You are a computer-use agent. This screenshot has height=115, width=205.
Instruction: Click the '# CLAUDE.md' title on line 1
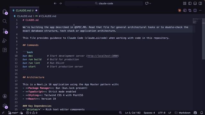pyautogui.click(x=31, y=20)
